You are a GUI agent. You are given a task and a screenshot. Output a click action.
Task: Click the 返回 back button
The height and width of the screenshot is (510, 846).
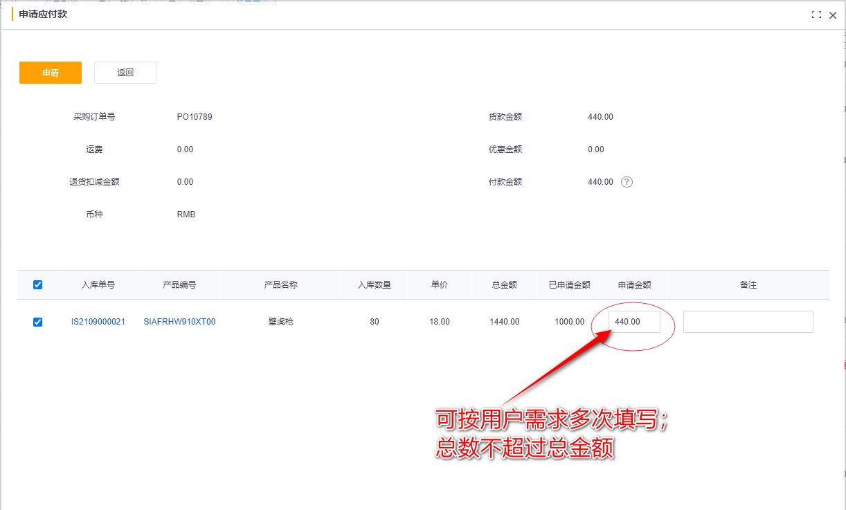click(x=125, y=72)
